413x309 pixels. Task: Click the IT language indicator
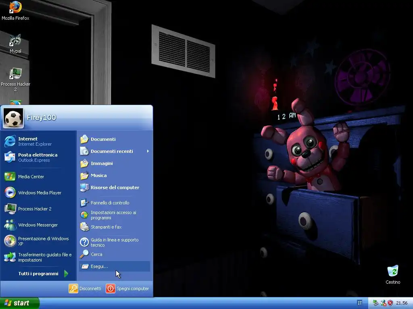[x=359, y=303]
